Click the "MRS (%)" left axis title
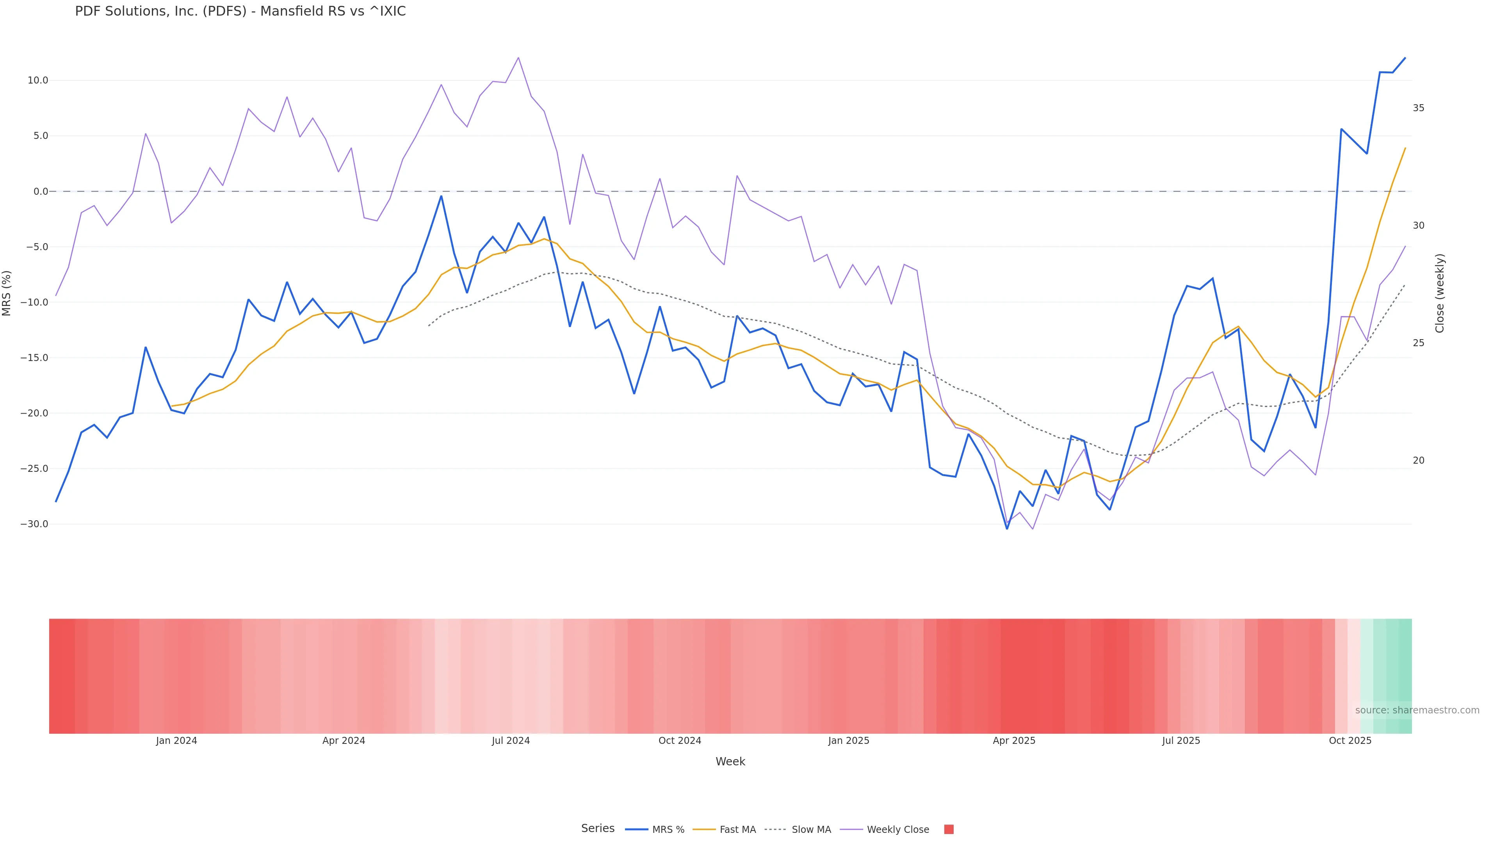The image size is (1499, 843). (7, 293)
